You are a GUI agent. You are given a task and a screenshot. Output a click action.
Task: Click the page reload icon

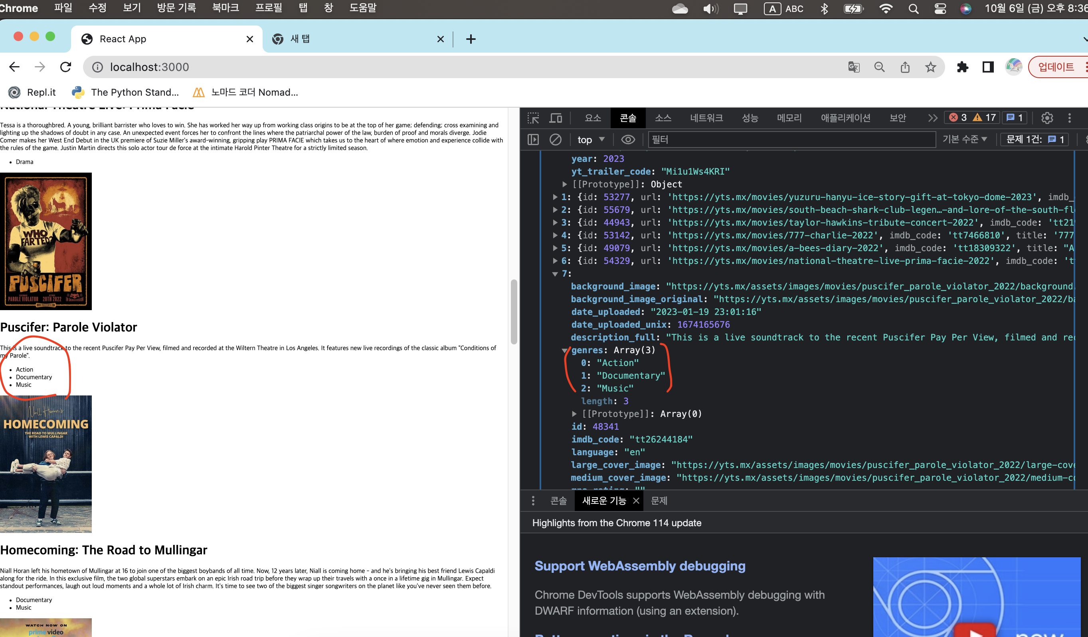point(65,67)
